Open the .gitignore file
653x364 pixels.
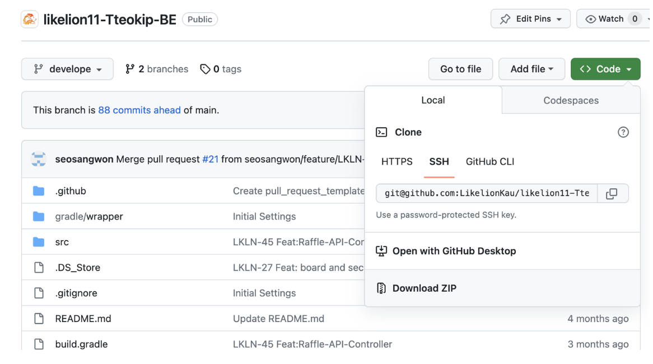(x=76, y=293)
